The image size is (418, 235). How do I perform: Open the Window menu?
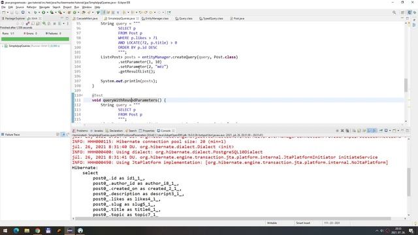point(87,7)
